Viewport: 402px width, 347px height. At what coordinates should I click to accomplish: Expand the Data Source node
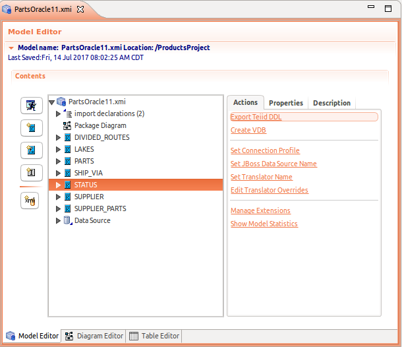pos(58,220)
